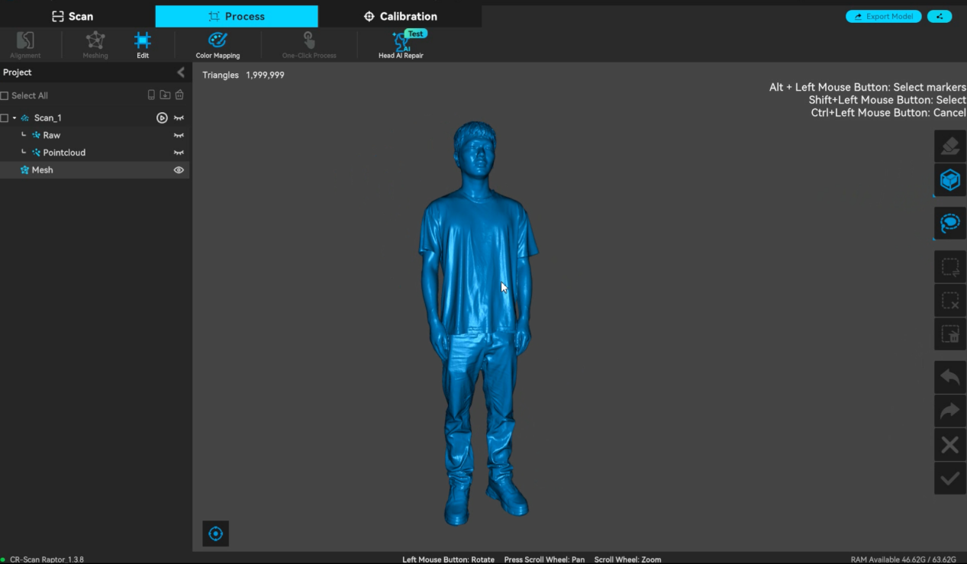Collapse the Project panel
The image size is (967, 564).
[x=181, y=73]
